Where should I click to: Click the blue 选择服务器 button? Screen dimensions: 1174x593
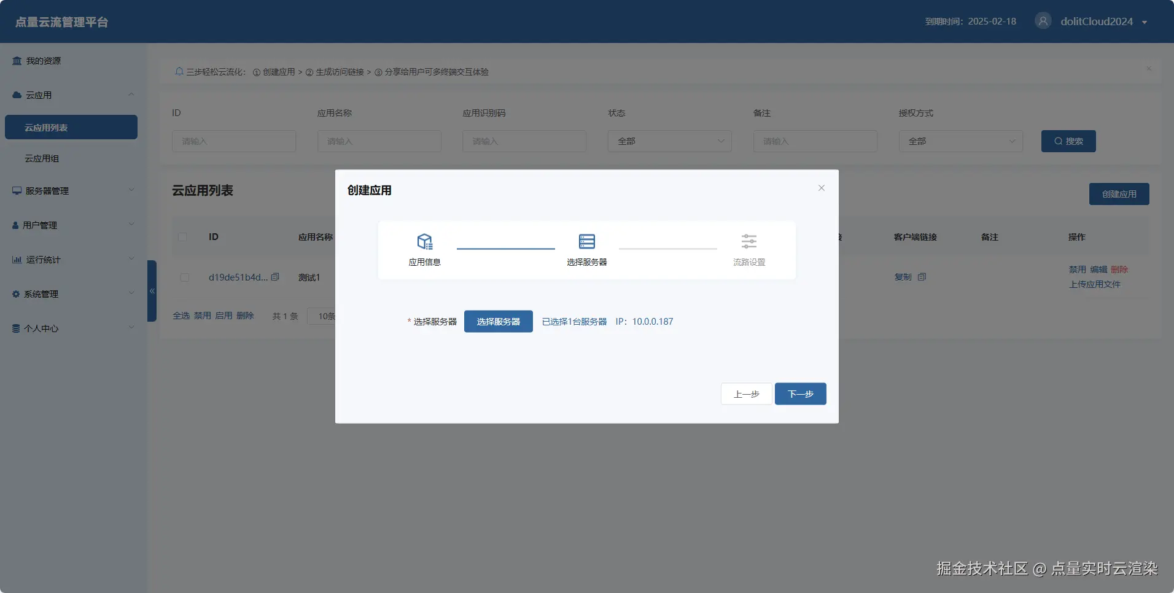pyautogui.click(x=499, y=322)
